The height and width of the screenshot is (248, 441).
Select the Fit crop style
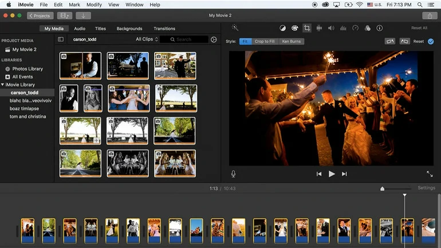245,41
